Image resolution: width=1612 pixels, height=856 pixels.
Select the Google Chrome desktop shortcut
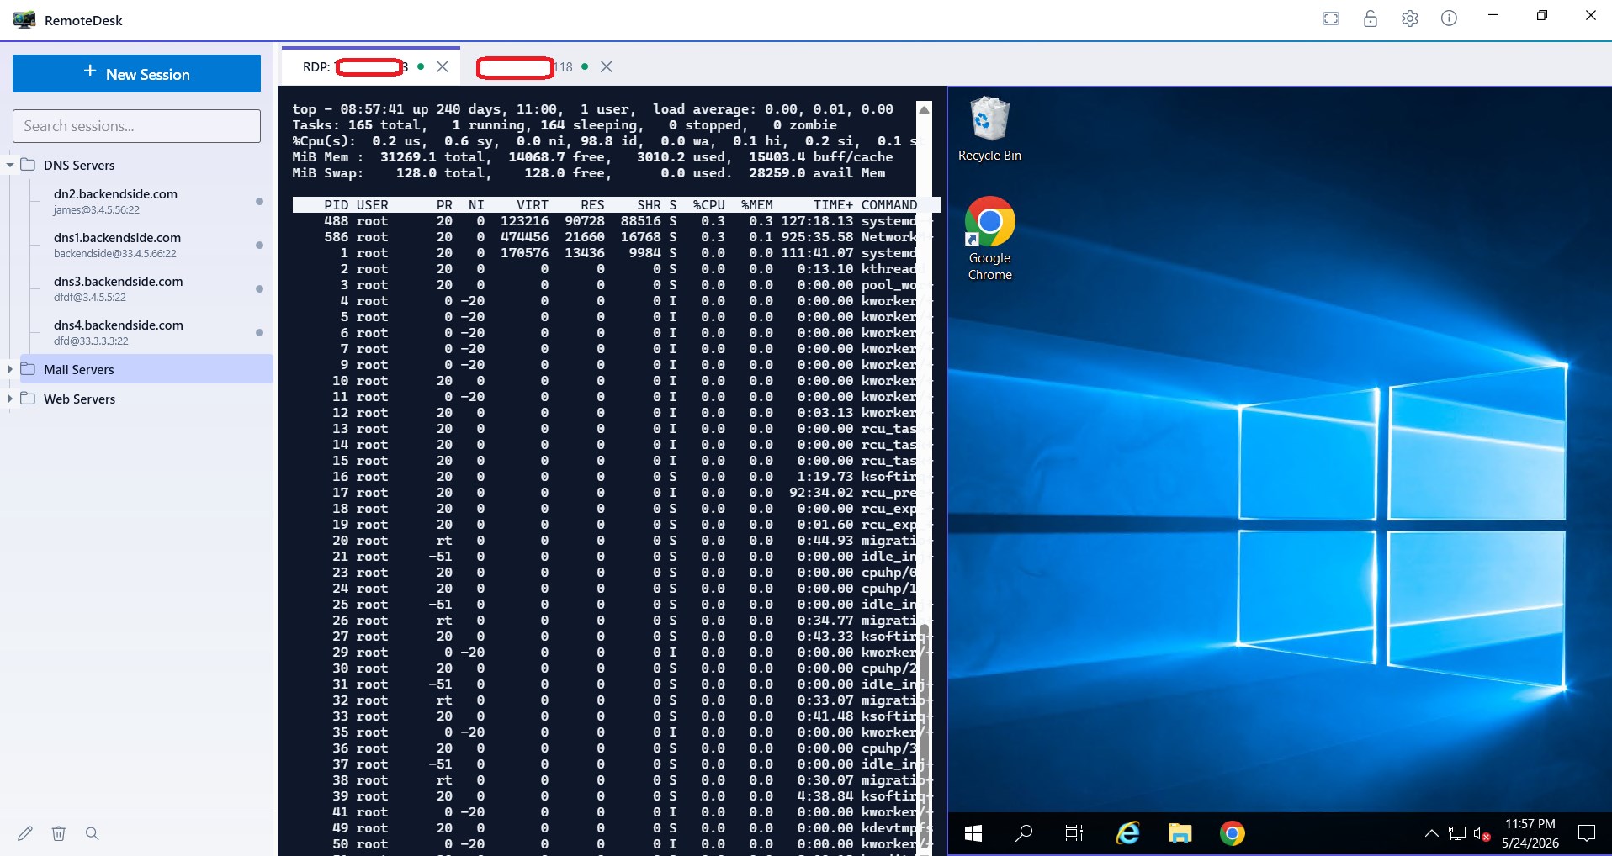989,239
